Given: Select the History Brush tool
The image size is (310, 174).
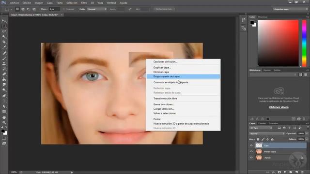Looking at the screenshot, I should (x=4, y=69).
